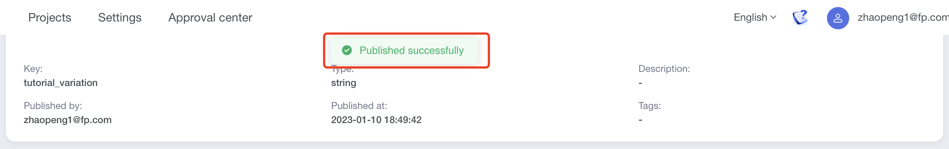Screen dimensions: 949x149
Task: Click the Published successfully toast message
Action: [x=411, y=50]
